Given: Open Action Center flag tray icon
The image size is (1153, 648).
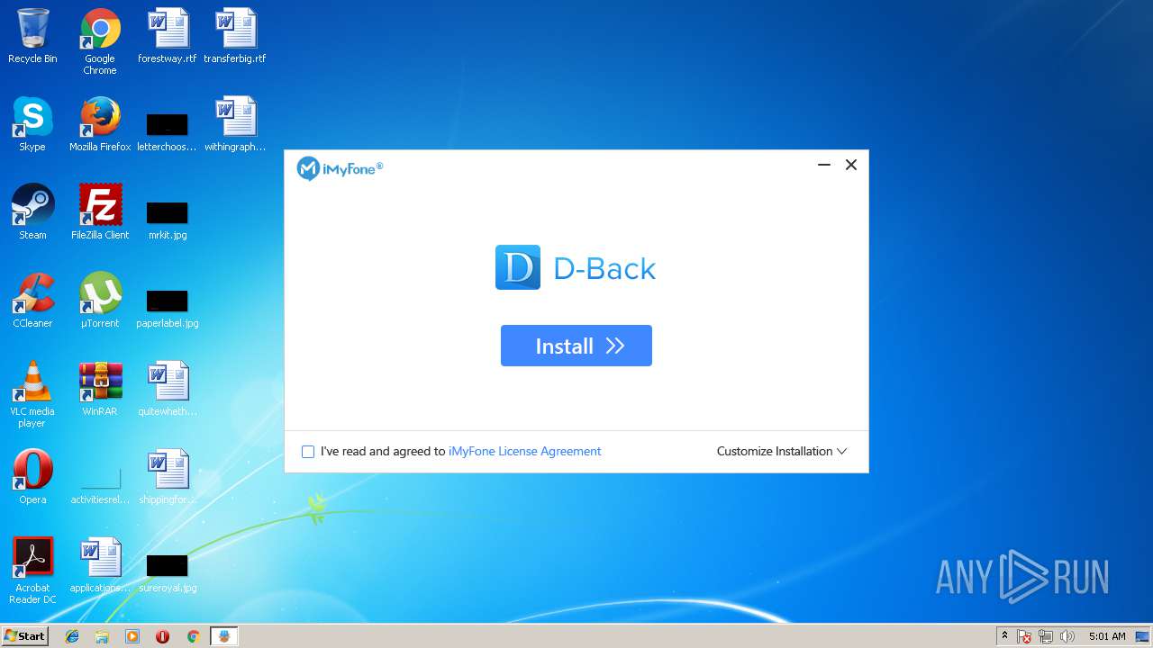Looking at the screenshot, I should pyautogui.click(x=1025, y=636).
